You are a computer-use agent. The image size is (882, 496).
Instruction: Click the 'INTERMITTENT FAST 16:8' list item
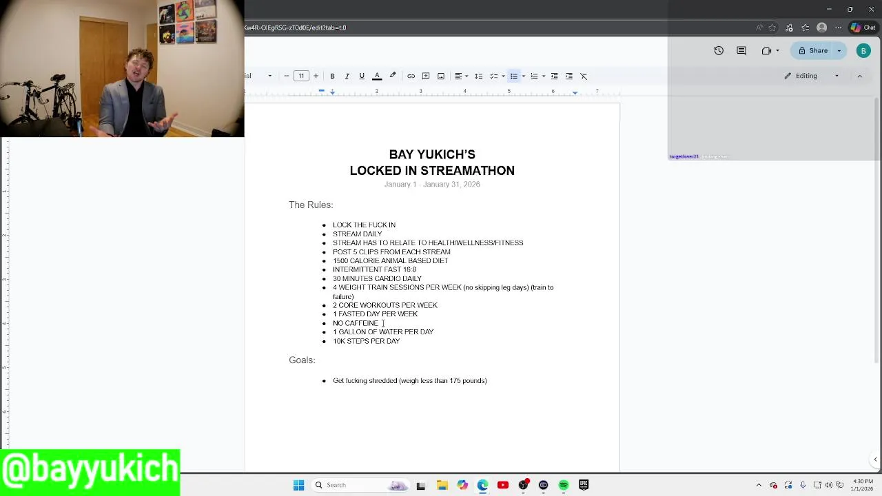374,270
